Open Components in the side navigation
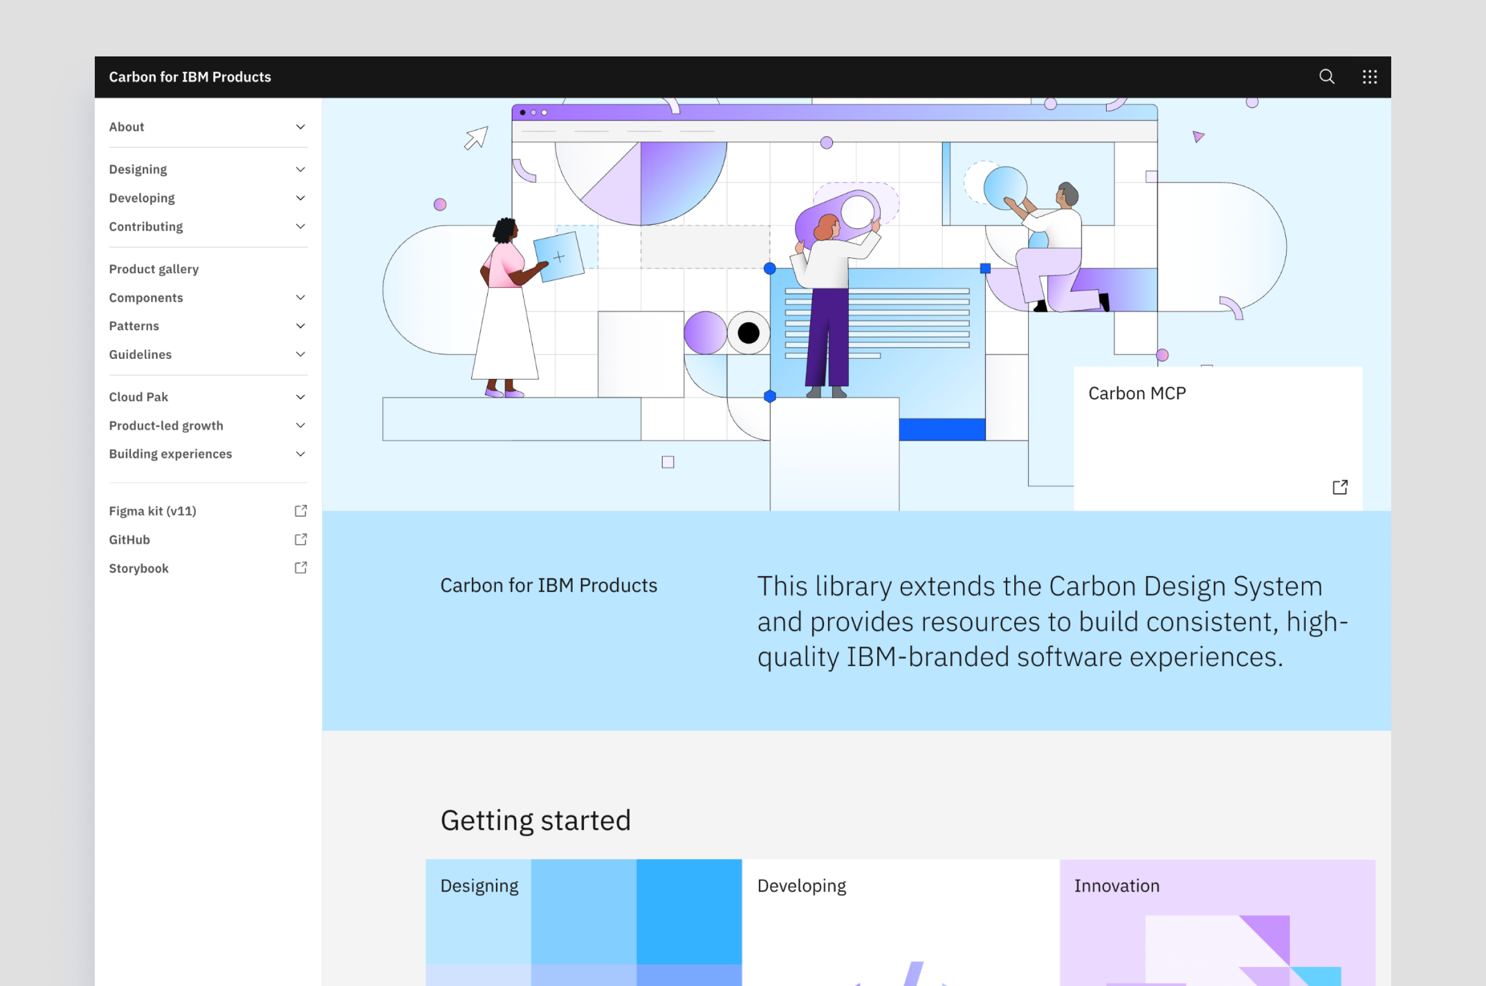Screen dimensions: 1486x986 click(208, 297)
